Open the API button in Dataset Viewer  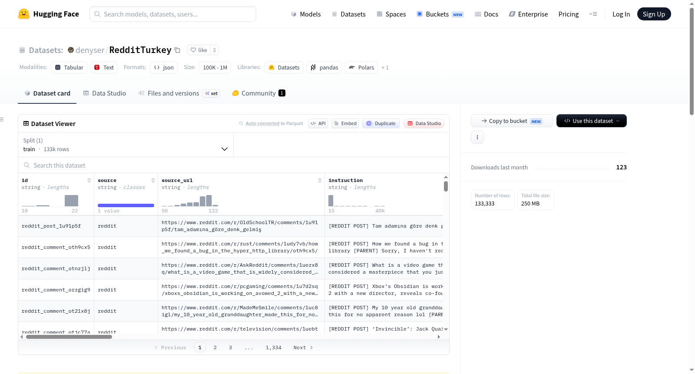click(318, 123)
